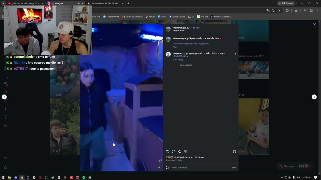Viewport: 321px width, 180px height.
Task: Click the Add a comment field
Action: [x=201, y=167]
